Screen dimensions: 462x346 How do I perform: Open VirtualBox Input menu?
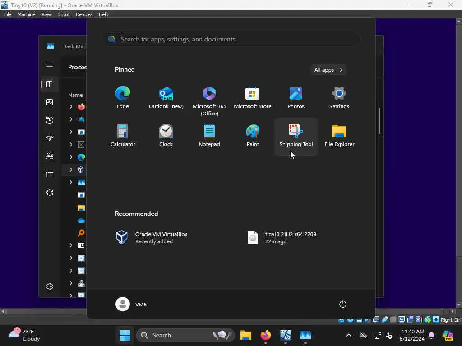pyautogui.click(x=64, y=14)
